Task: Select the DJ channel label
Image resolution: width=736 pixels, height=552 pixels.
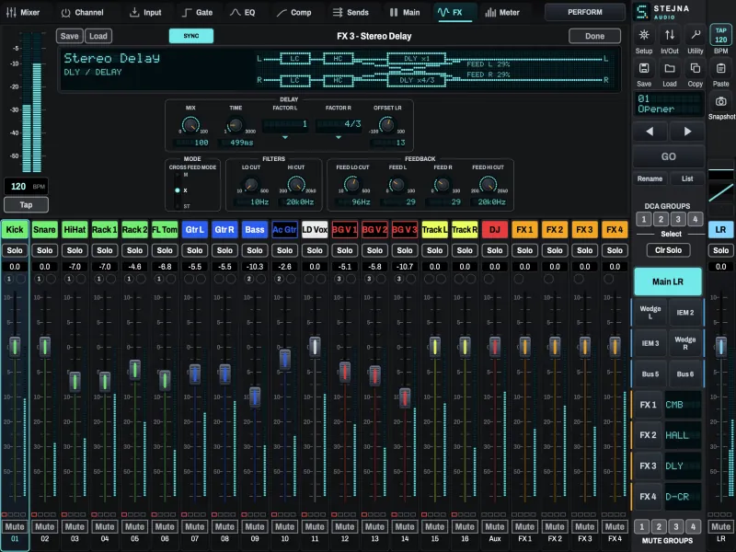Action: pos(494,229)
